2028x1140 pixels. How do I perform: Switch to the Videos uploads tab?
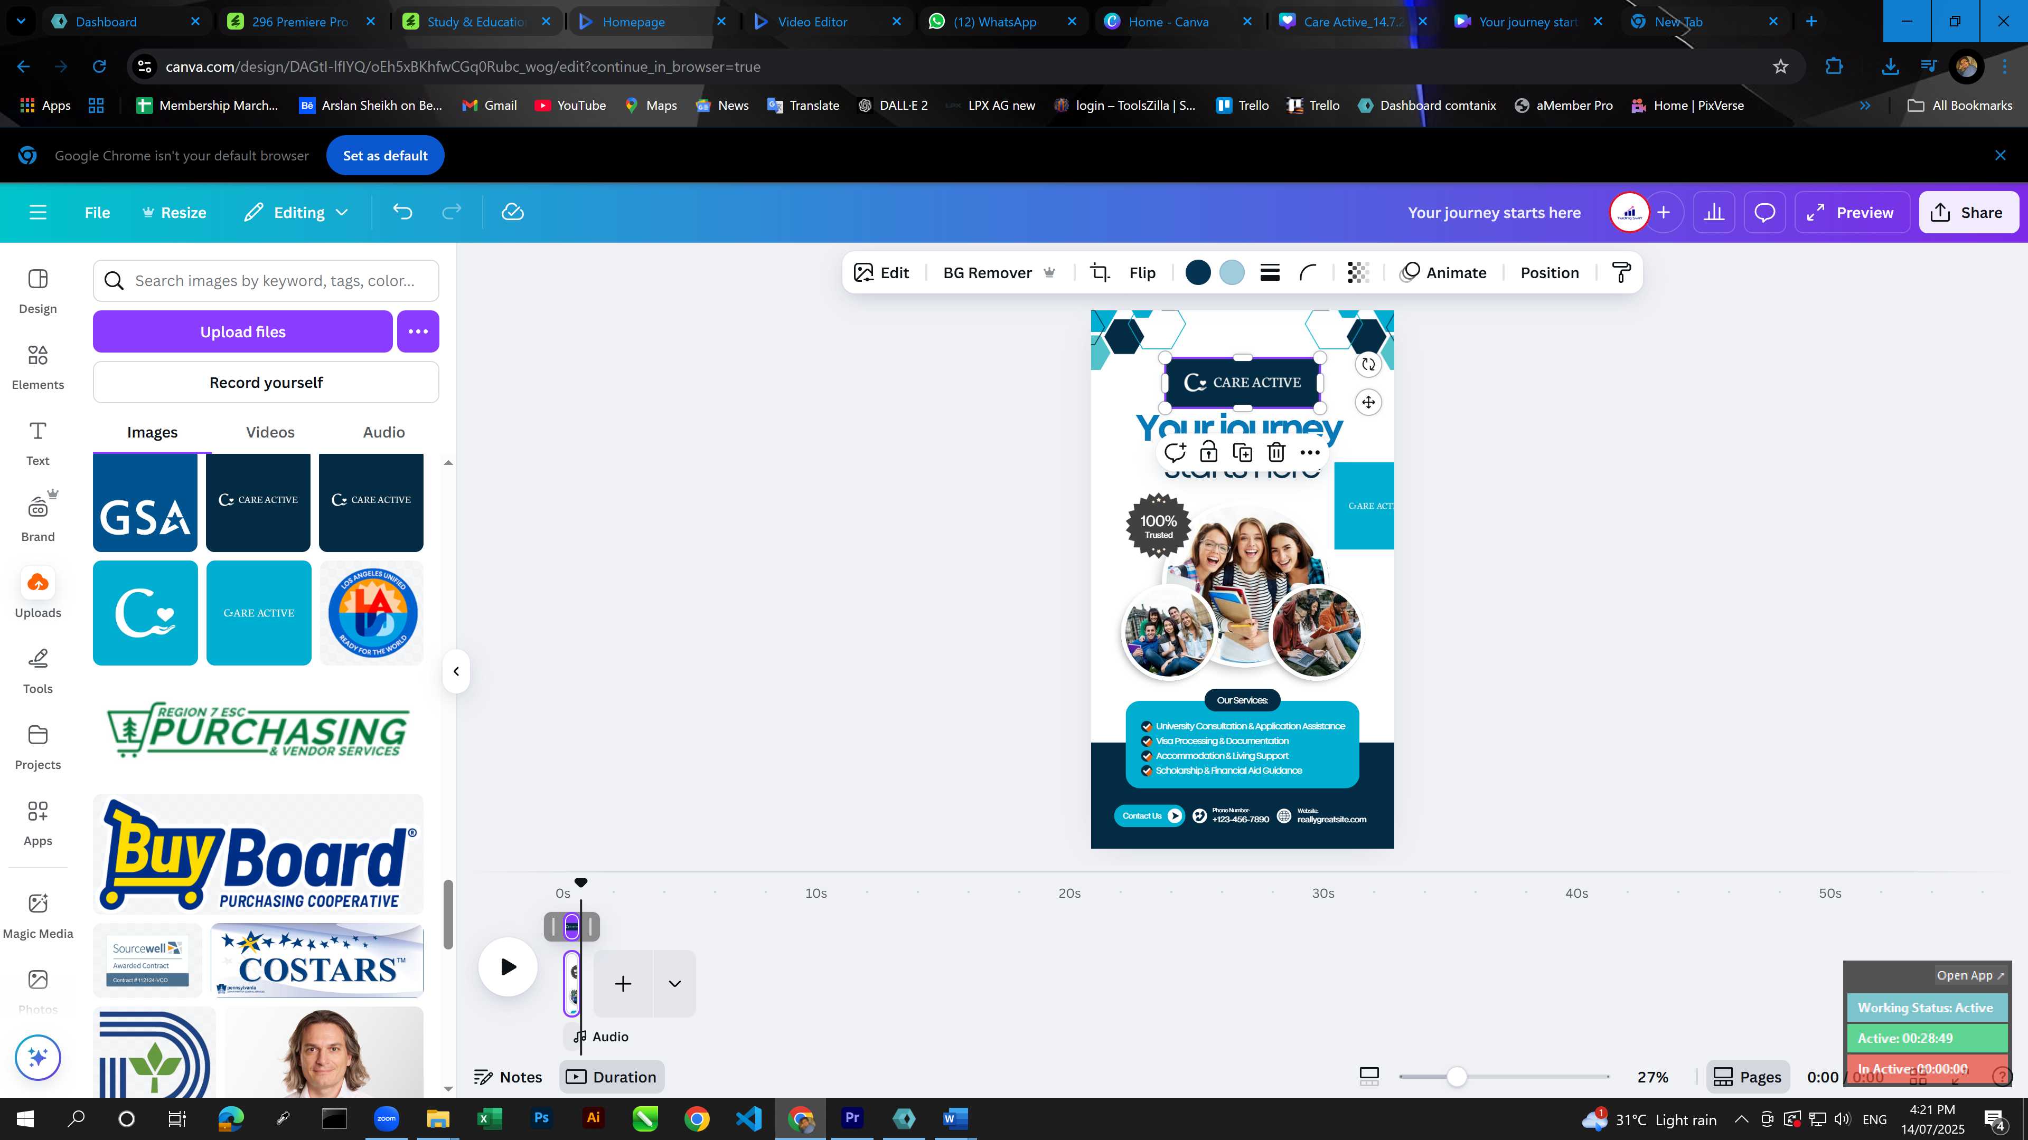pyautogui.click(x=270, y=432)
